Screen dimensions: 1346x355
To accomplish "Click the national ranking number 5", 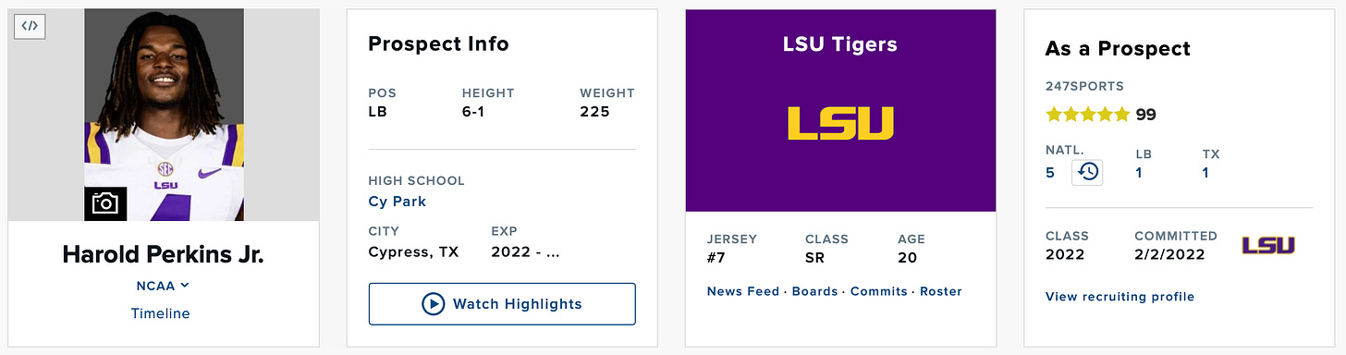I will [1050, 173].
